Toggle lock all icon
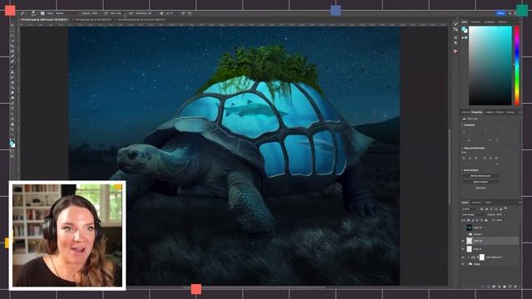 pos(486,220)
